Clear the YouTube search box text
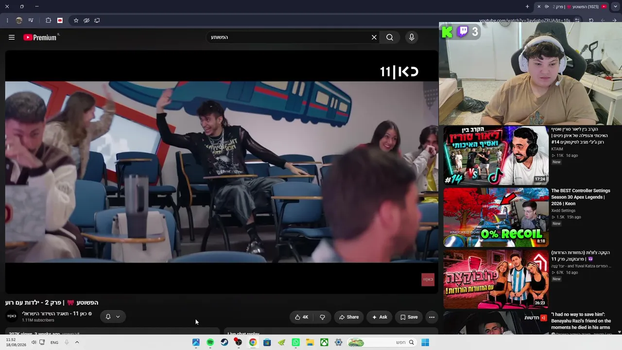 click(374, 37)
